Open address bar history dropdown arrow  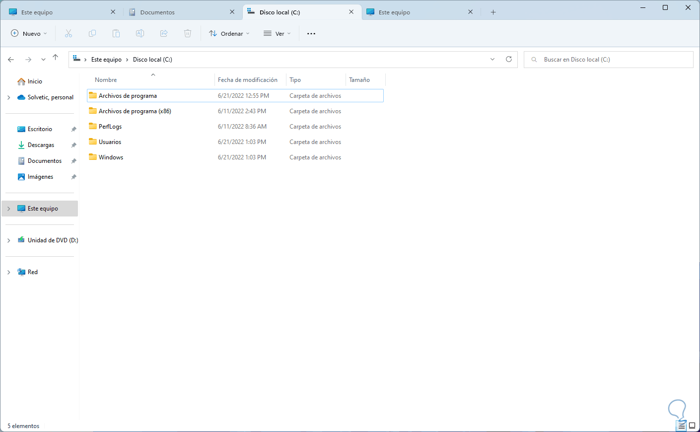(x=492, y=59)
